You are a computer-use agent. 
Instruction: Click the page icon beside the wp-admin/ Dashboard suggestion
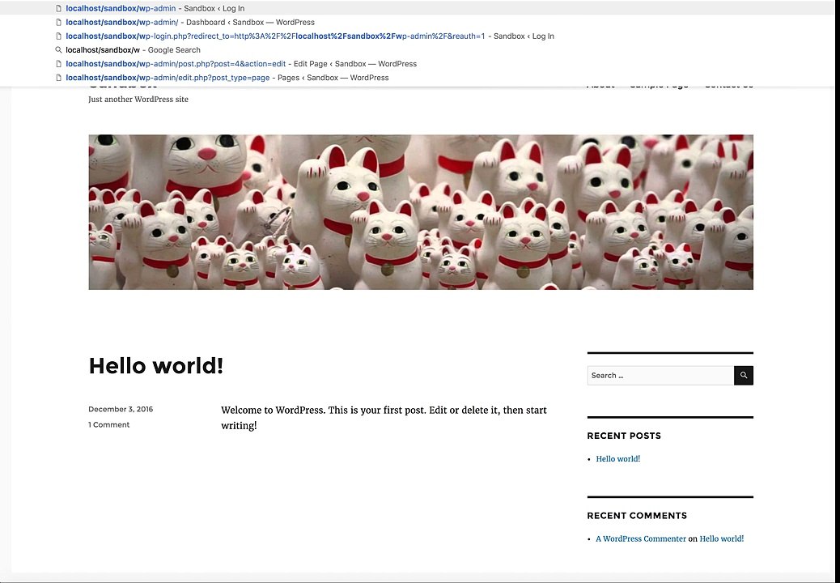click(x=59, y=22)
